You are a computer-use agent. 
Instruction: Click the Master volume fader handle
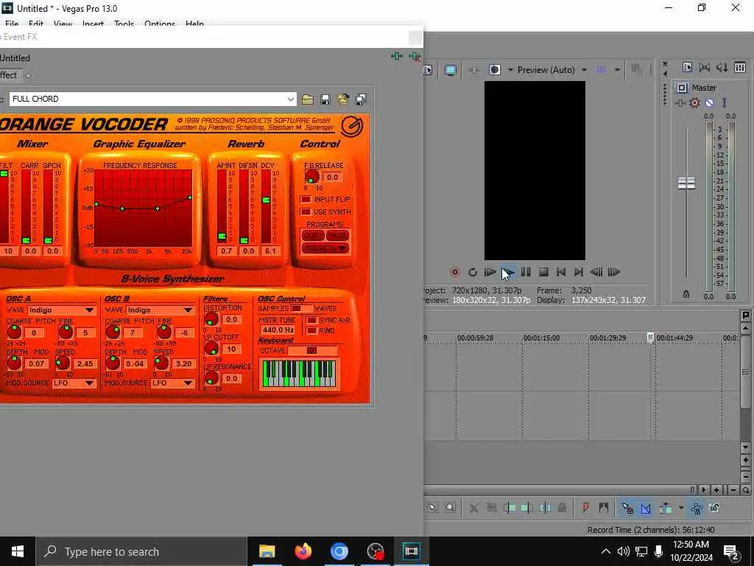686,183
